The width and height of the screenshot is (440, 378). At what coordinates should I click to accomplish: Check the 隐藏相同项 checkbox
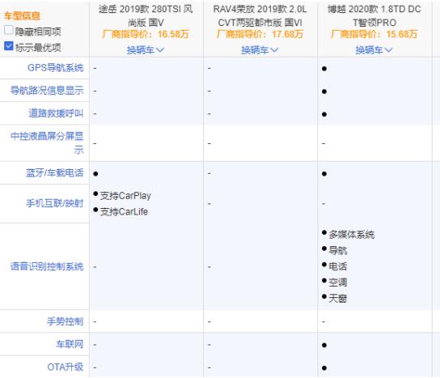(x=8, y=30)
